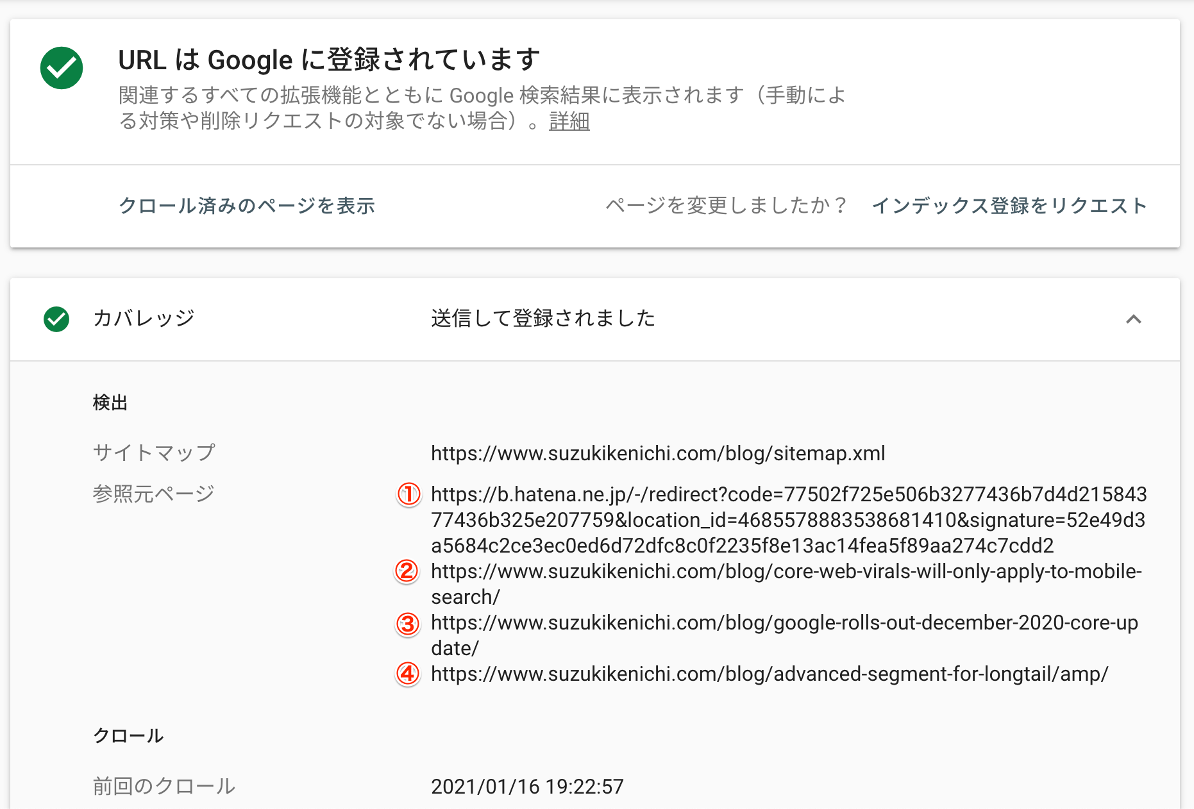Click クロール済みのページを表示 button
Image resolution: width=1194 pixels, height=809 pixels.
(x=247, y=206)
